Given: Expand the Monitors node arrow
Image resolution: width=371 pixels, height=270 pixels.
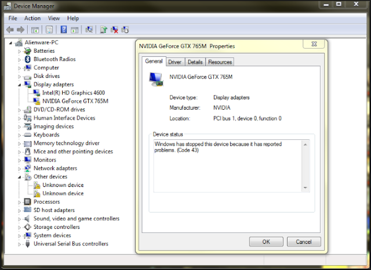Looking at the screenshot, I should pyautogui.click(x=19, y=160).
